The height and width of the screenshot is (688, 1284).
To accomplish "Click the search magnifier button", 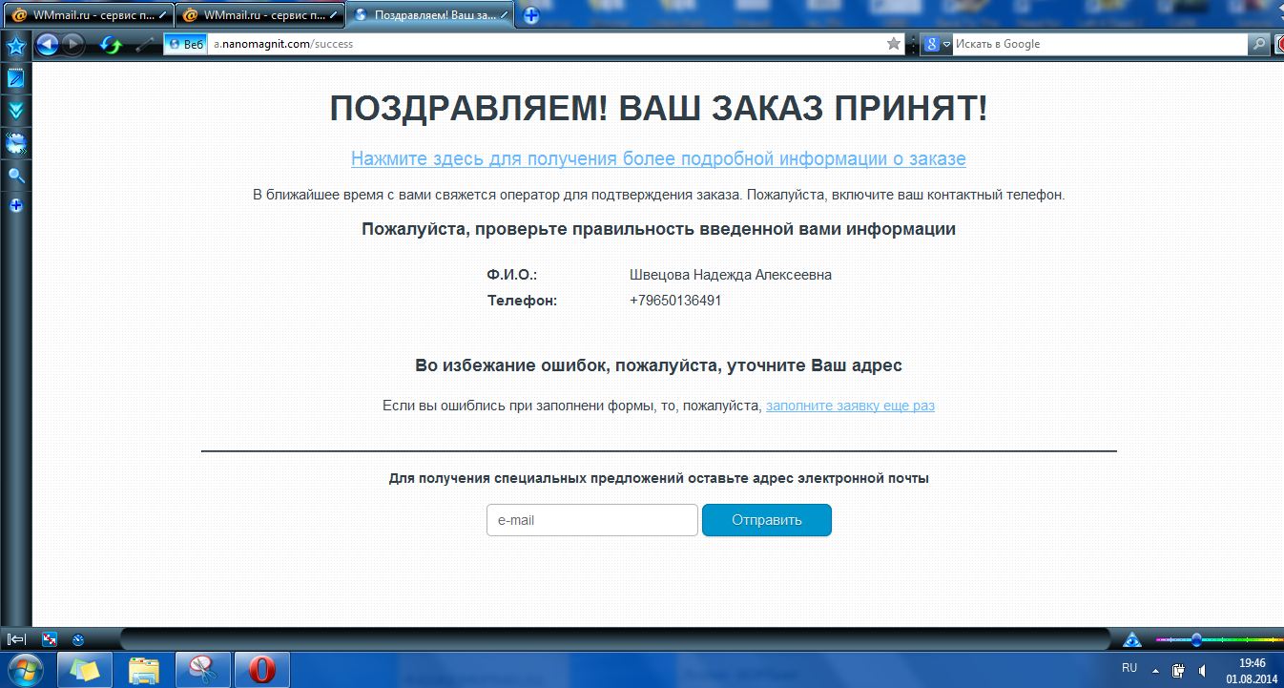I will (x=1260, y=44).
